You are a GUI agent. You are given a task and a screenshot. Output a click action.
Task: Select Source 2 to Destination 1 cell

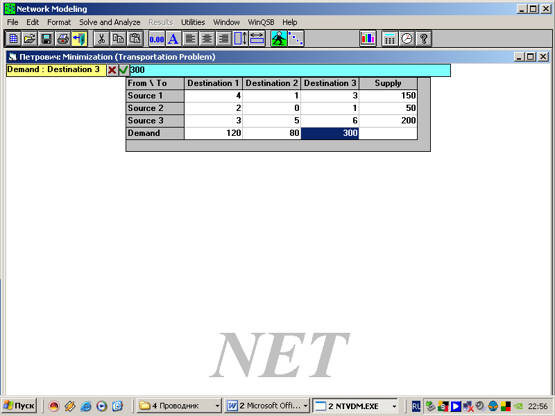214,108
